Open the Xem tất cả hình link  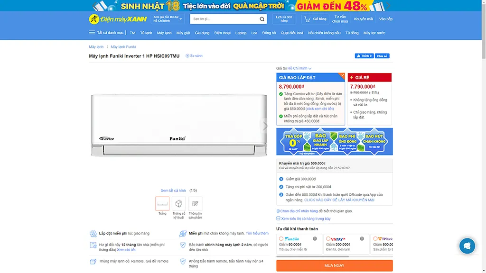pos(173,191)
